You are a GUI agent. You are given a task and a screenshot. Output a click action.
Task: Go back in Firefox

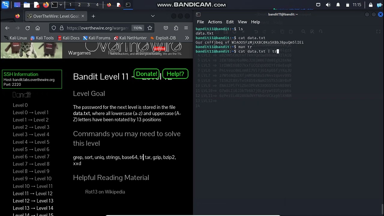pyautogui.click(x=7, y=28)
